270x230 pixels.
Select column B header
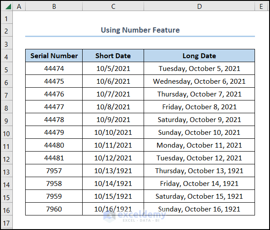(54, 7)
